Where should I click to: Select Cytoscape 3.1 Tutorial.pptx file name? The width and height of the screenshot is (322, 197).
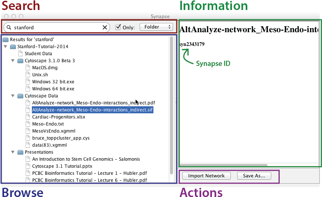click(62, 166)
